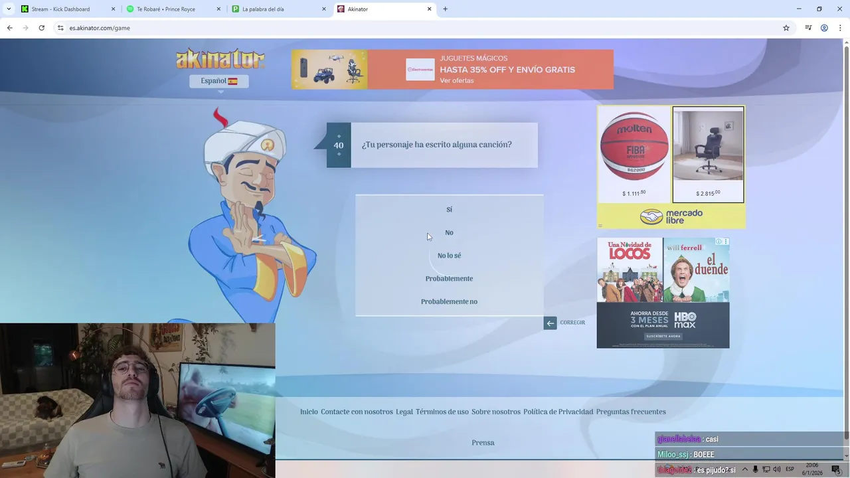Open the Español language dropdown

coord(219,81)
